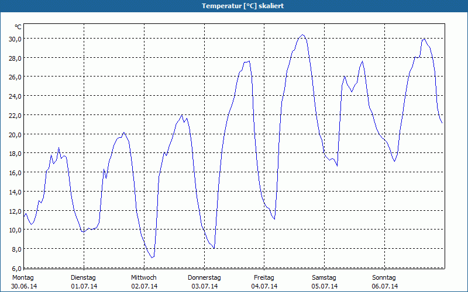
Task: Select the 26,0 axis value
Action: [x=15, y=77]
